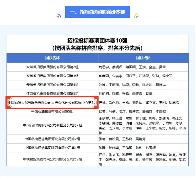
Task: Select the 团队名称 column header
Action: (52, 58)
